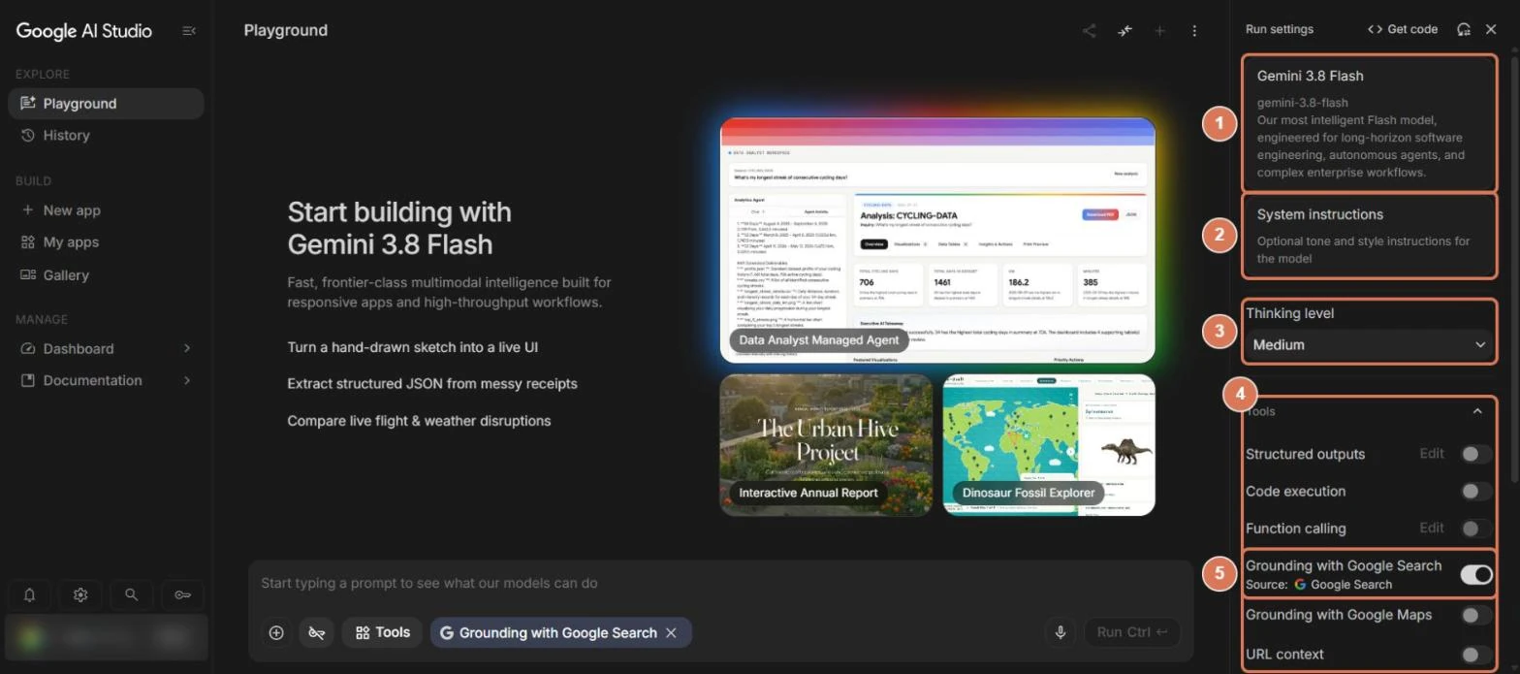The height and width of the screenshot is (674, 1520).
Task: Close the Run settings panel
Action: coord(1491,29)
